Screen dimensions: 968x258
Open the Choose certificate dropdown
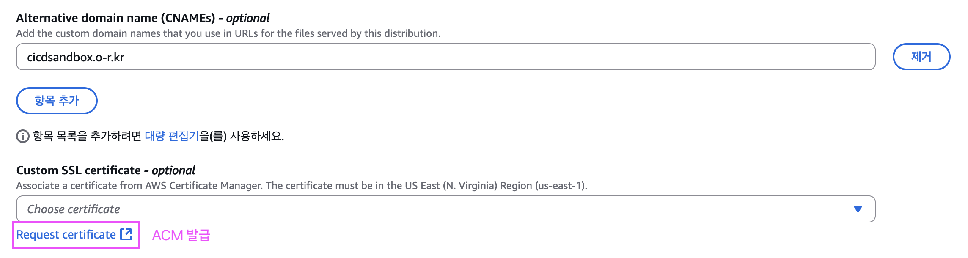click(x=423, y=209)
